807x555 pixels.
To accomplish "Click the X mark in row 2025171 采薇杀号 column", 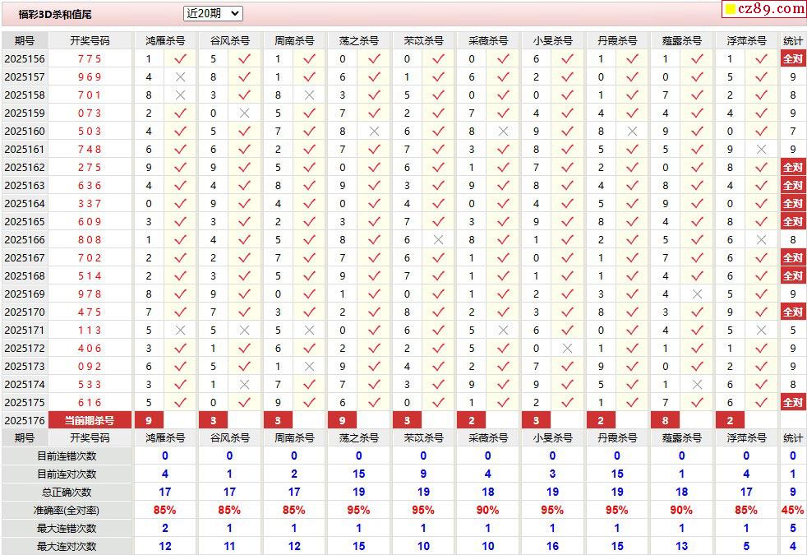I will (503, 331).
